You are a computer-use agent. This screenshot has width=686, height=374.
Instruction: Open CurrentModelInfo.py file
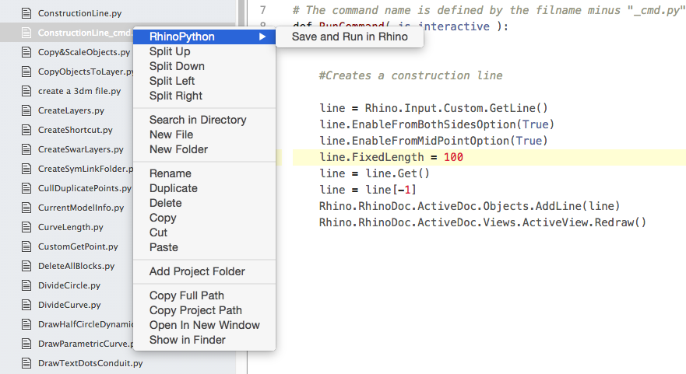81,208
